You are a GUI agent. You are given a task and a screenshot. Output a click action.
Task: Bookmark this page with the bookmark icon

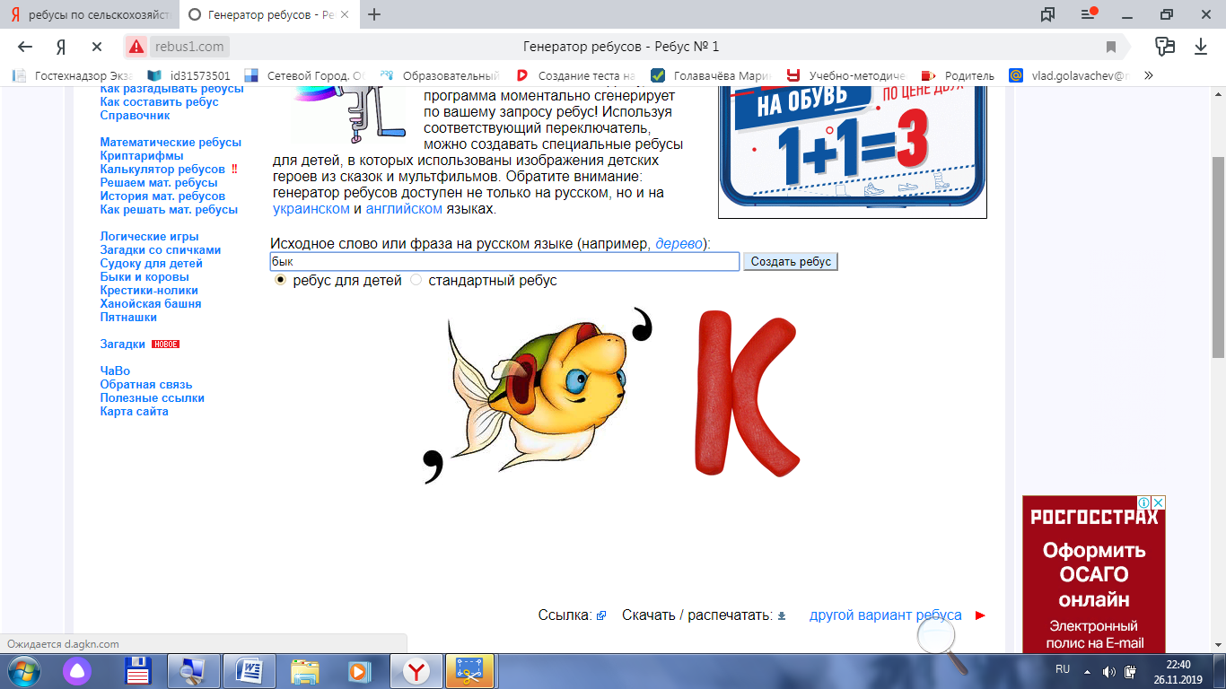[x=1111, y=47]
